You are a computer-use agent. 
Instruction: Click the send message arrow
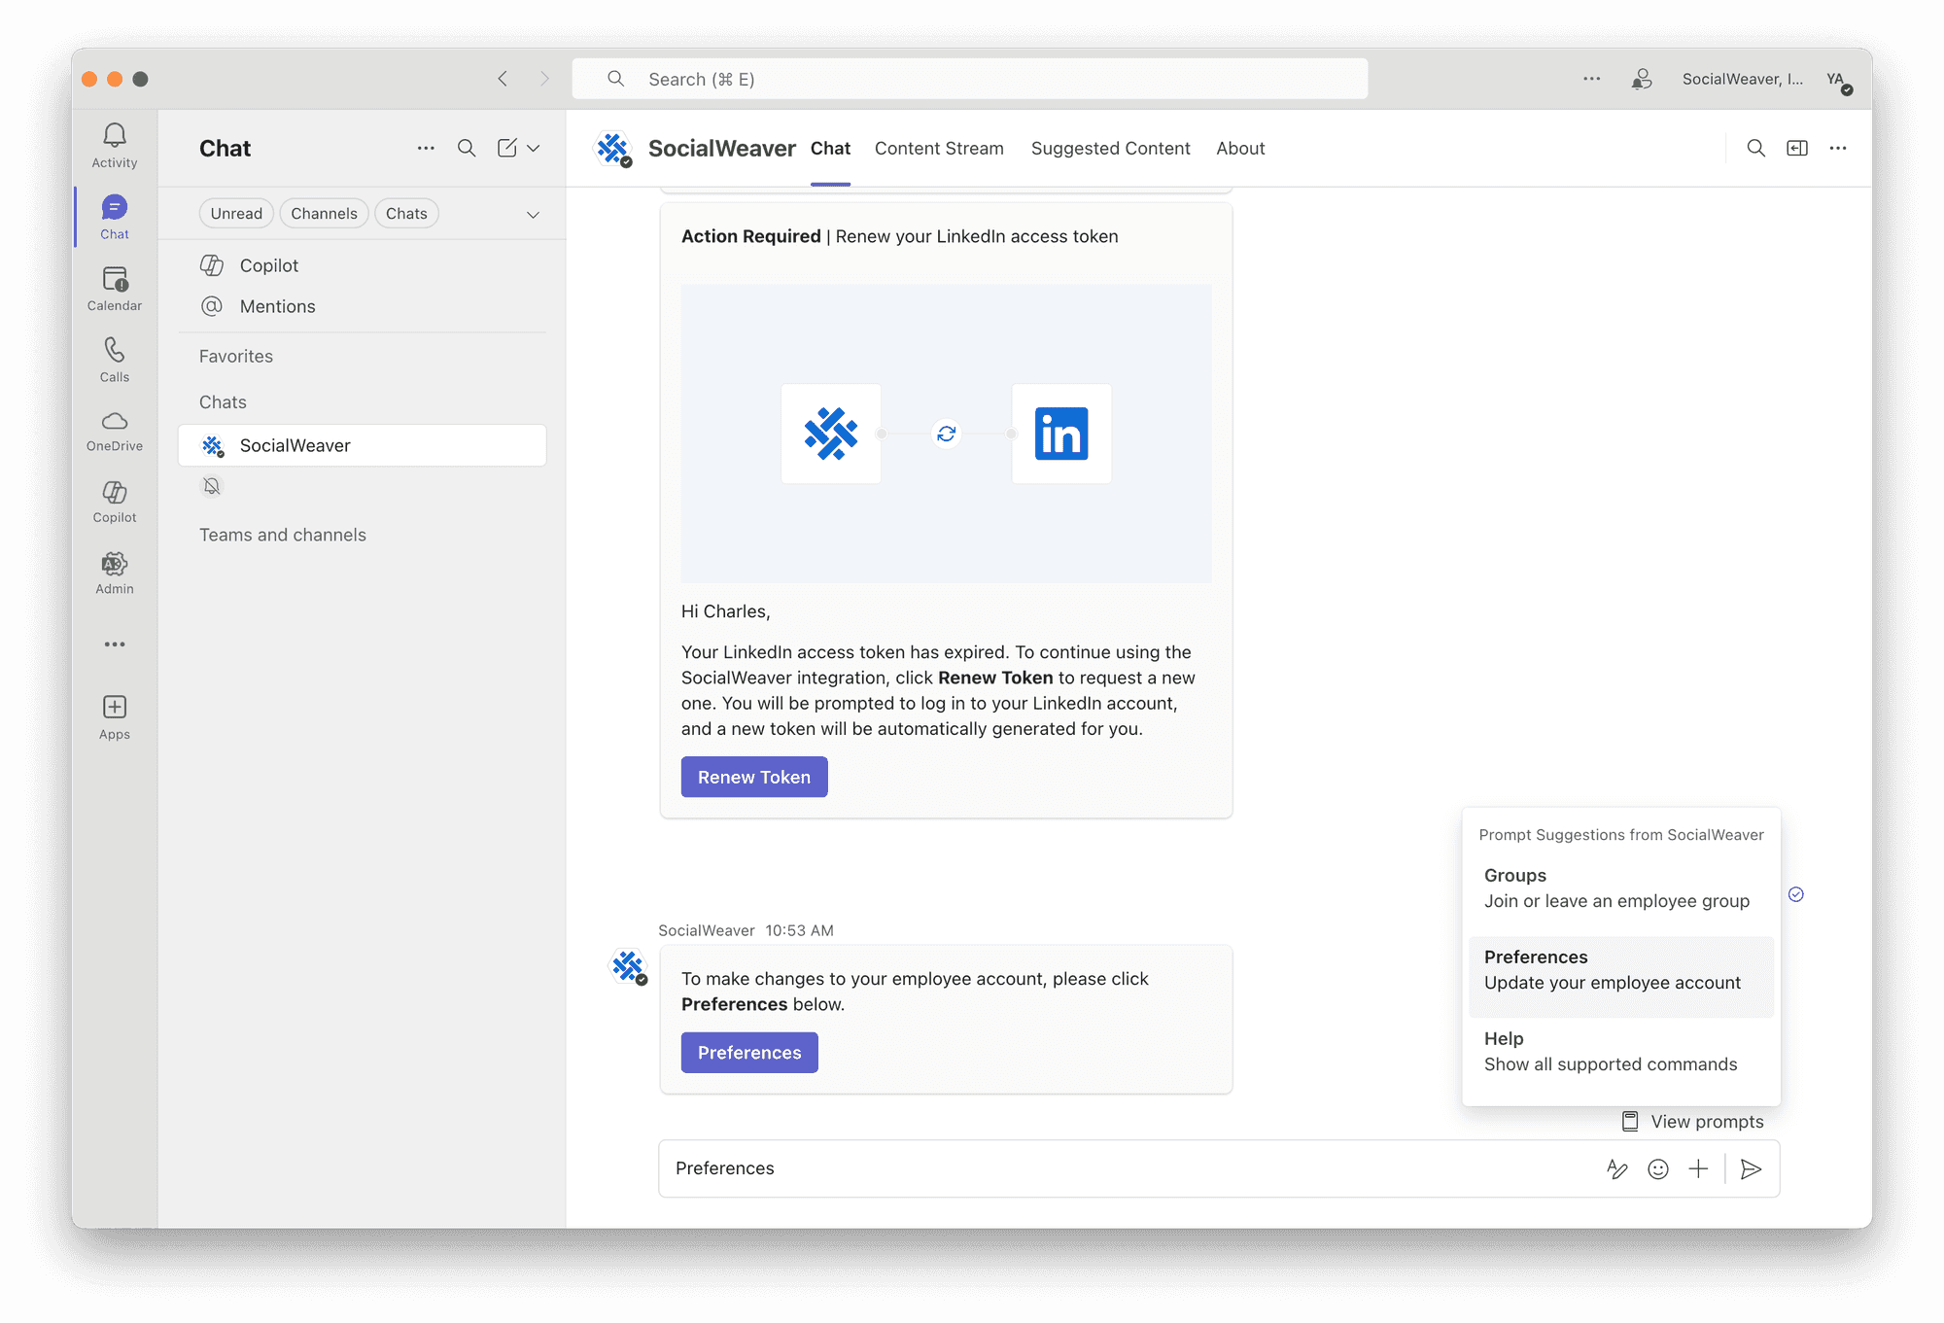click(1751, 1169)
